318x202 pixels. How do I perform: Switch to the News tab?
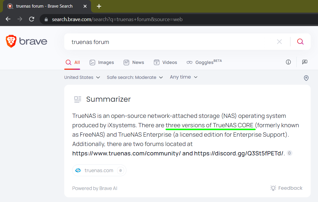(134, 62)
